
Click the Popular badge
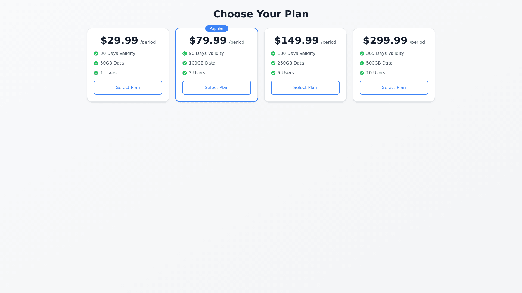coord(217,28)
